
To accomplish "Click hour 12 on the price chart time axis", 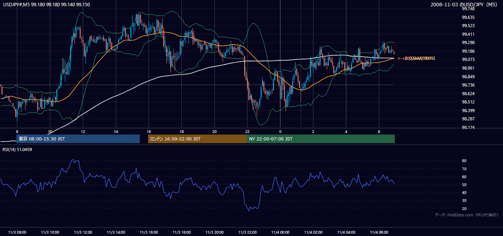I will pos(83,131).
